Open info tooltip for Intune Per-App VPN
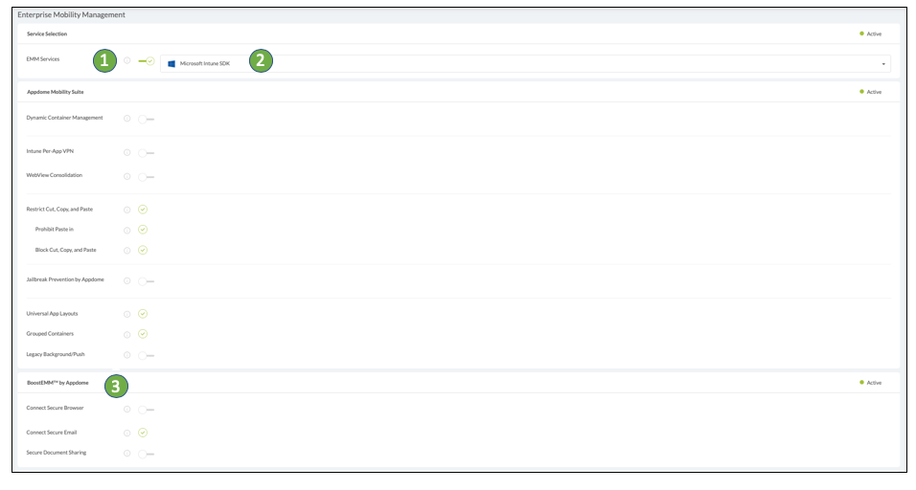The height and width of the screenshot is (490, 916). 127,152
